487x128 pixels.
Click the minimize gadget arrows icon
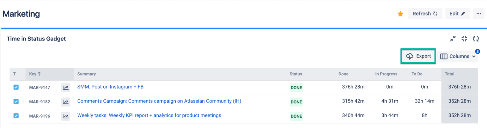click(453, 39)
